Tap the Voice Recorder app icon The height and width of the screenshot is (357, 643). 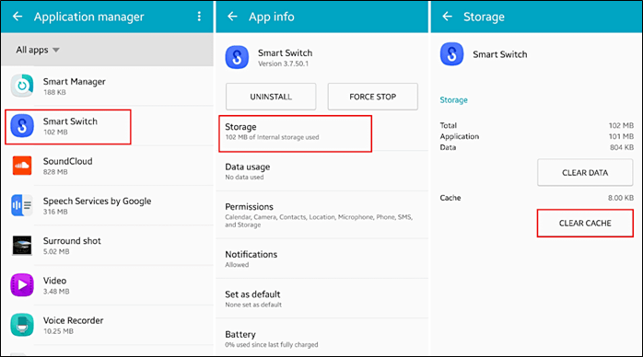click(22, 325)
